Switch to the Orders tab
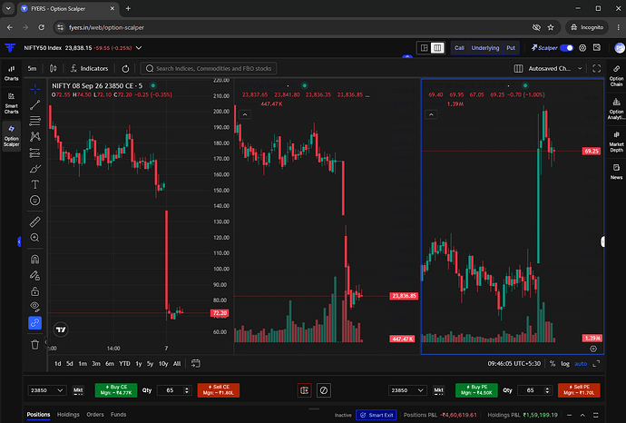626x423 pixels. pyautogui.click(x=95, y=415)
